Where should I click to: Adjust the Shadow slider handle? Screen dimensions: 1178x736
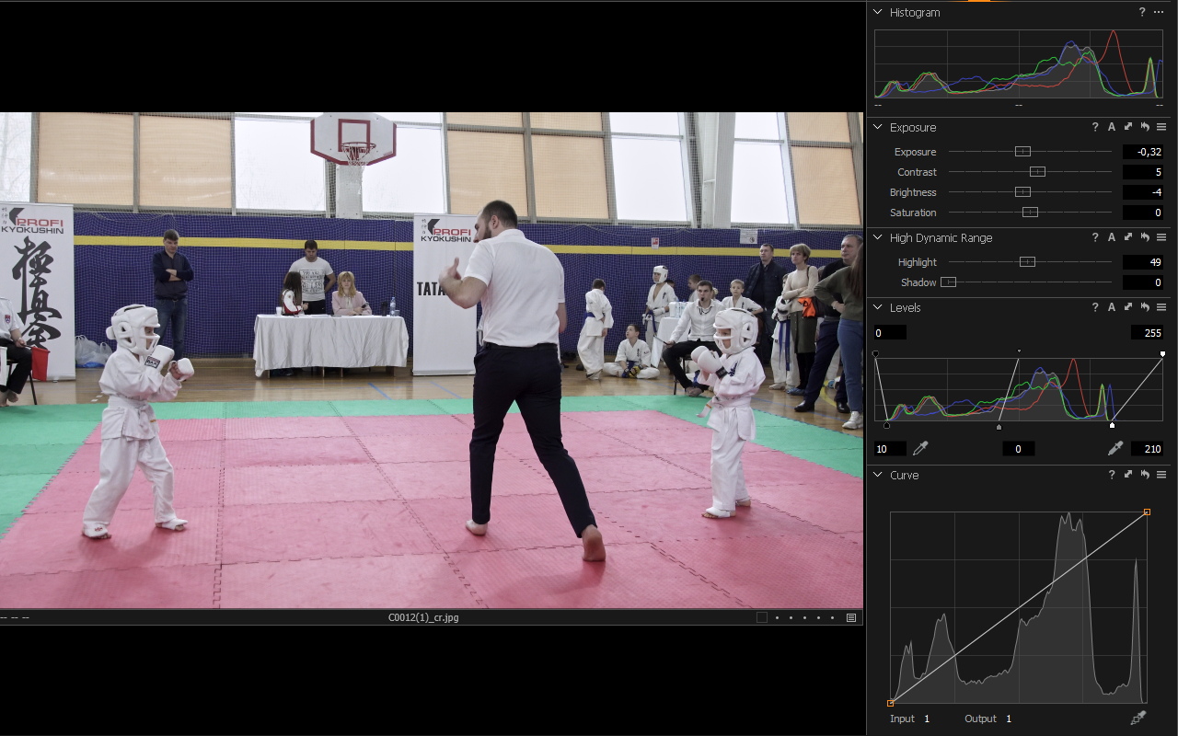[949, 282]
